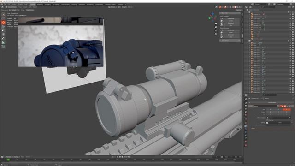Switch perspective/orthographic with the grid gizmo
The height and width of the screenshot is (166, 295).
point(216,34)
